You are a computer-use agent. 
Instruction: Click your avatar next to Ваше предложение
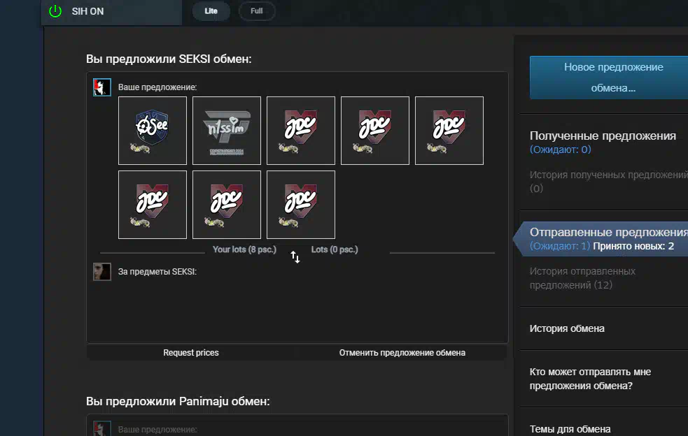101,87
